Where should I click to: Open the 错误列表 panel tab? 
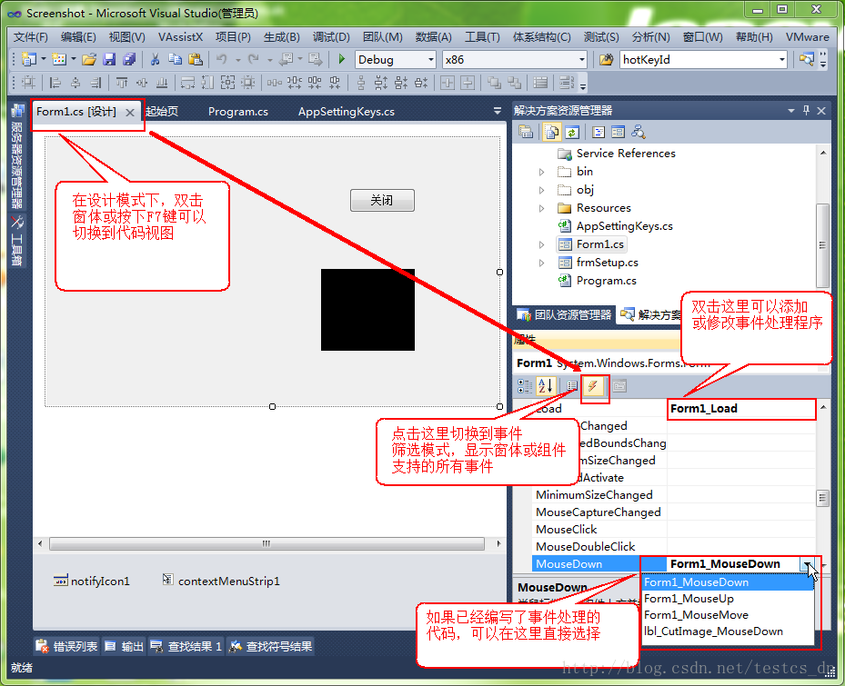[66, 646]
